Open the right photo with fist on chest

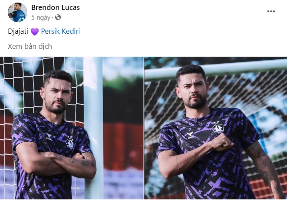click(216, 128)
